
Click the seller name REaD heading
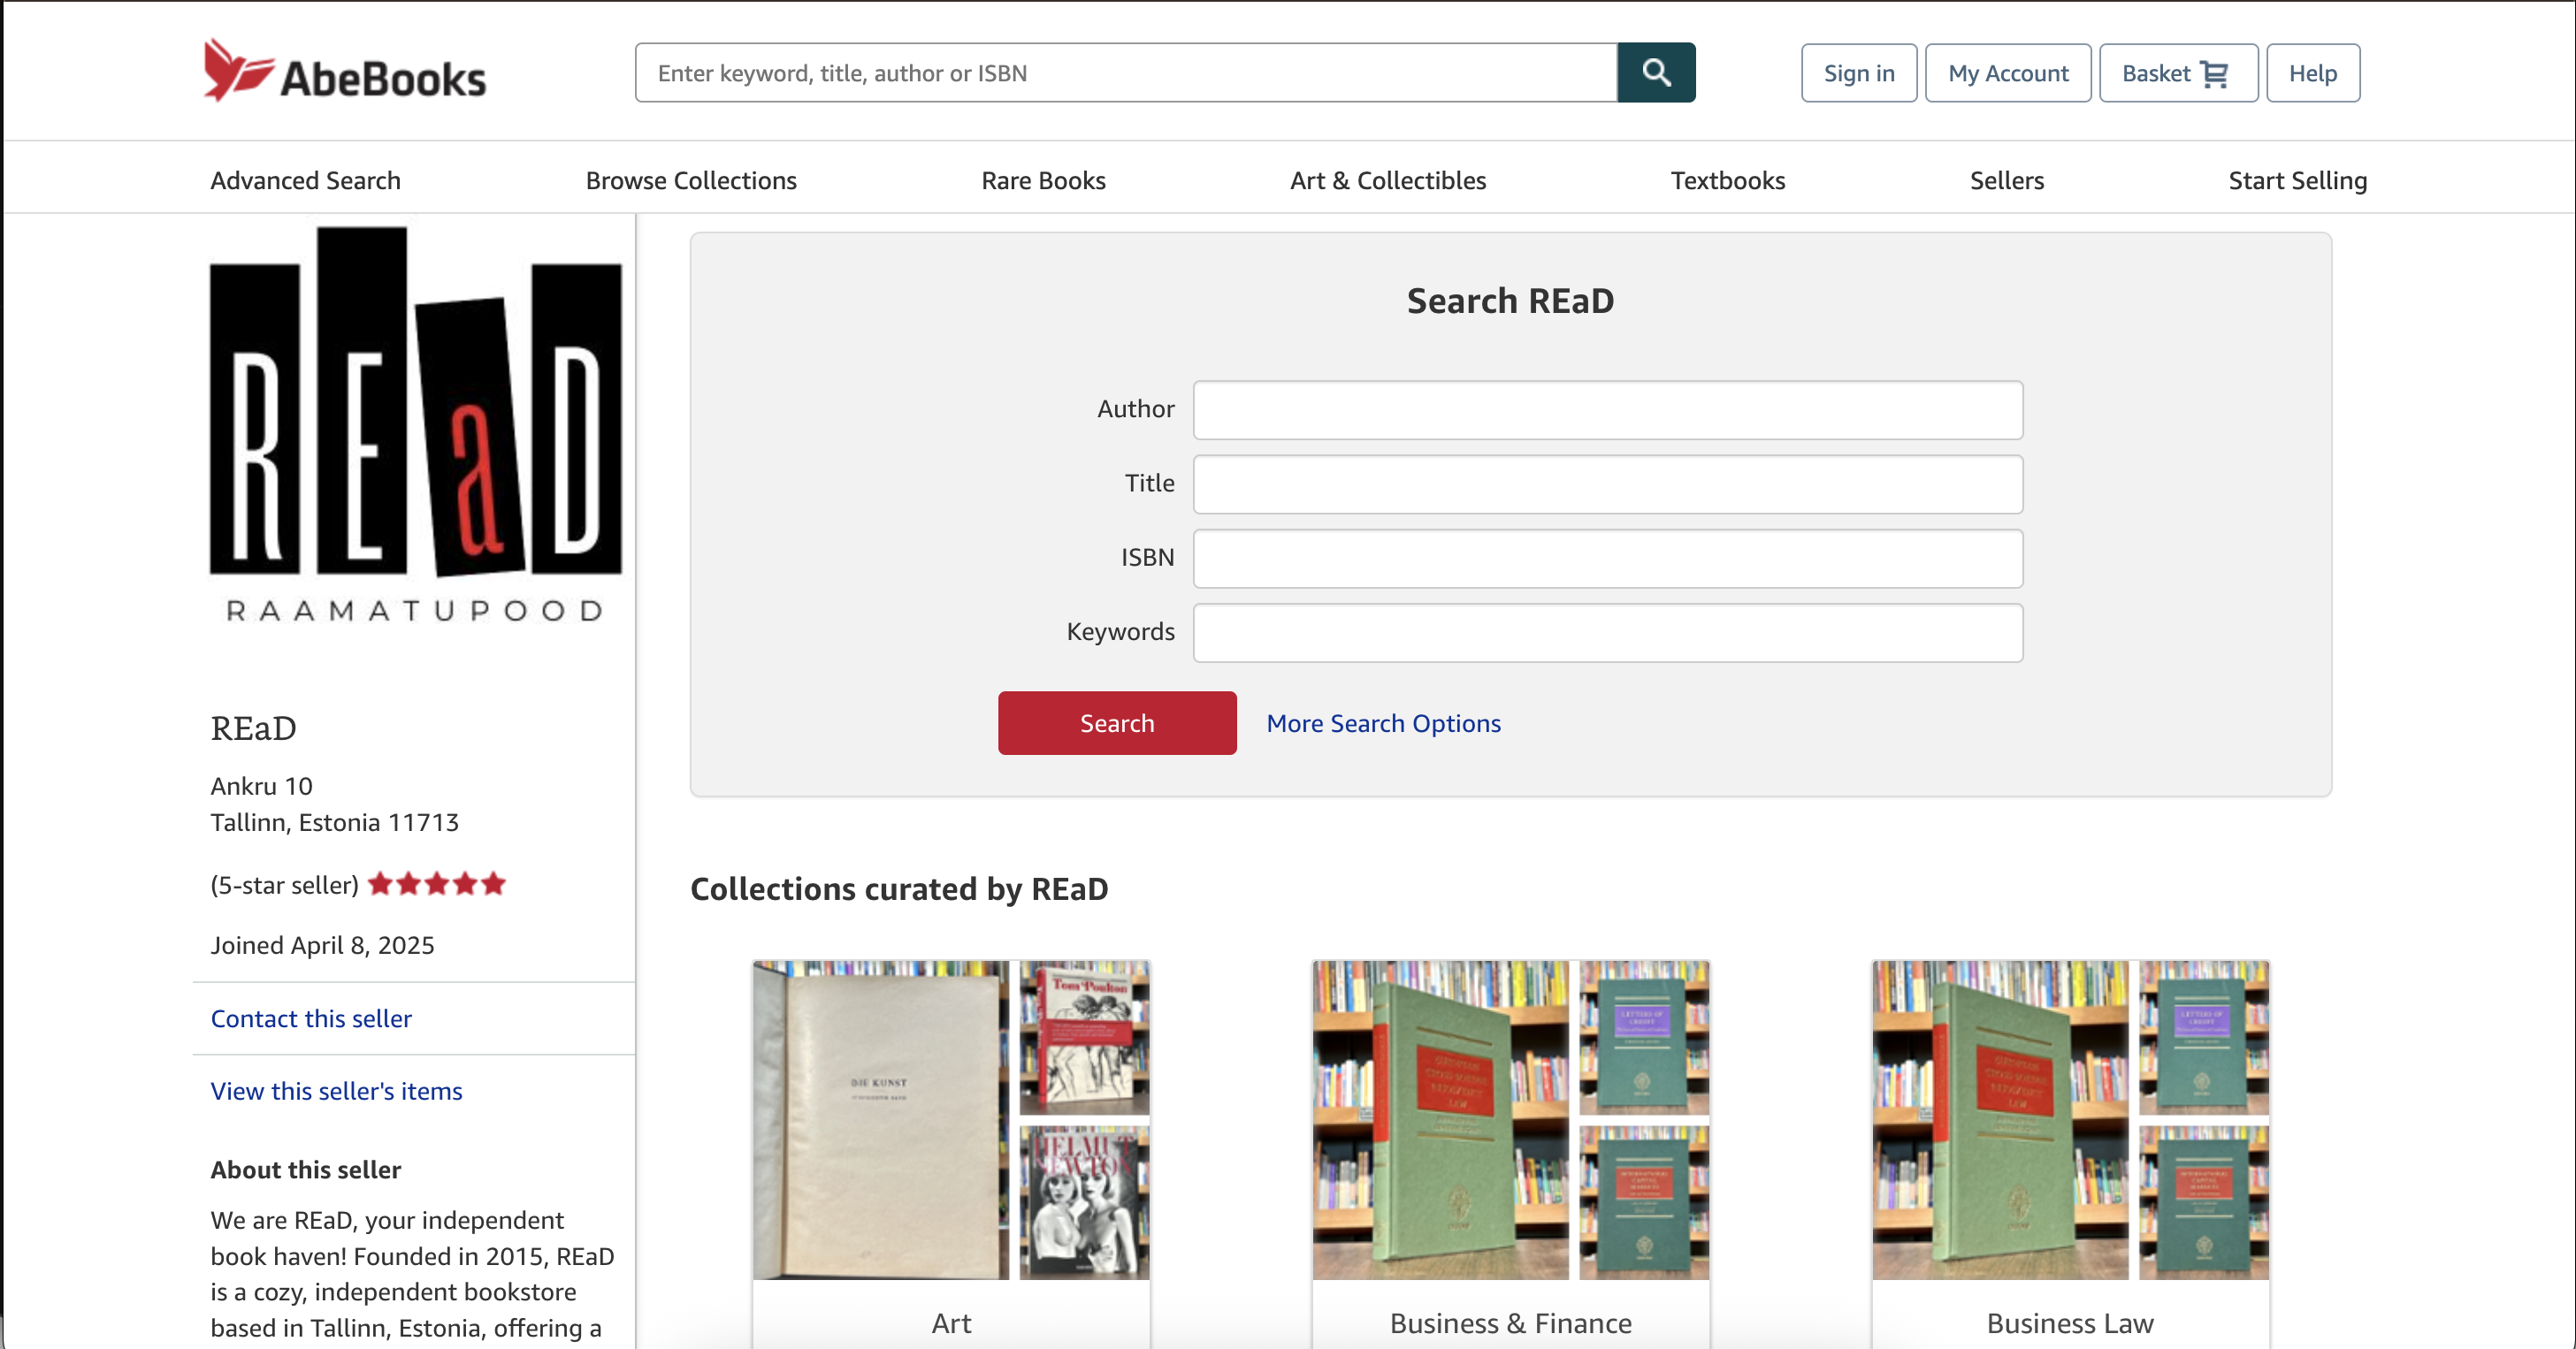click(253, 728)
